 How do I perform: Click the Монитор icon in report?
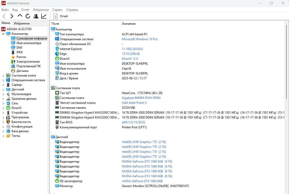click(57, 186)
